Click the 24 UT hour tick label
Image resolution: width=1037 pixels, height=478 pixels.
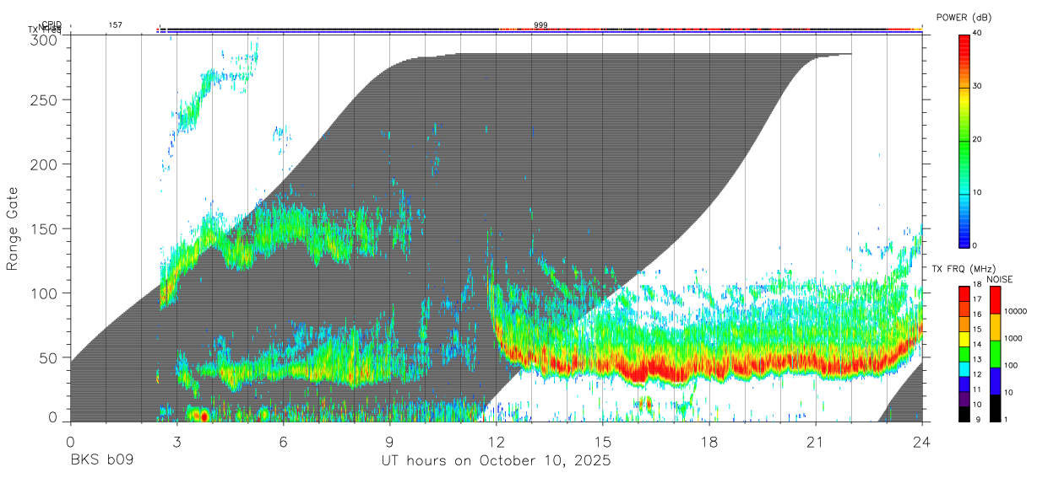pos(922,441)
